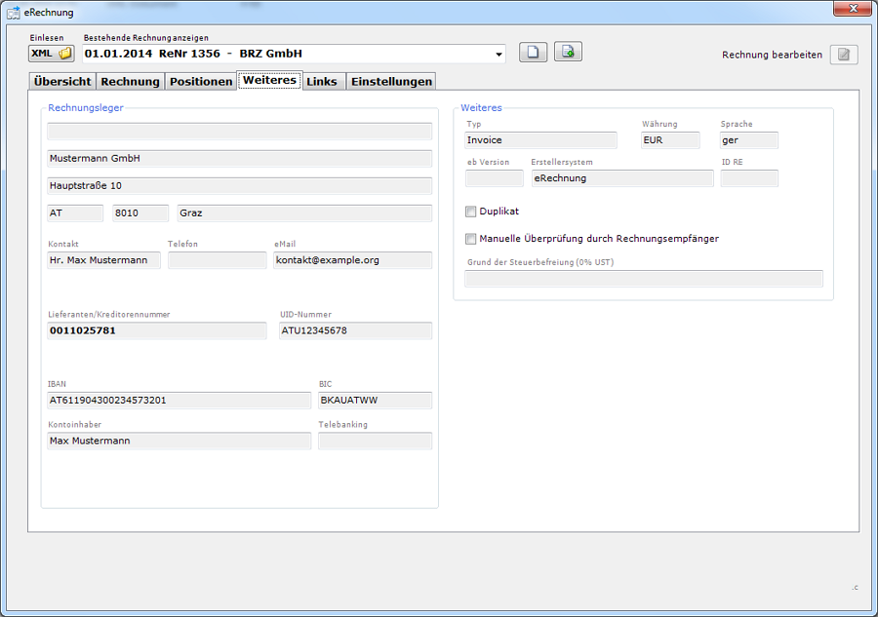The height and width of the screenshot is (617, 878).
Task: Click the Graz city field
Action: tap(304, 213)
